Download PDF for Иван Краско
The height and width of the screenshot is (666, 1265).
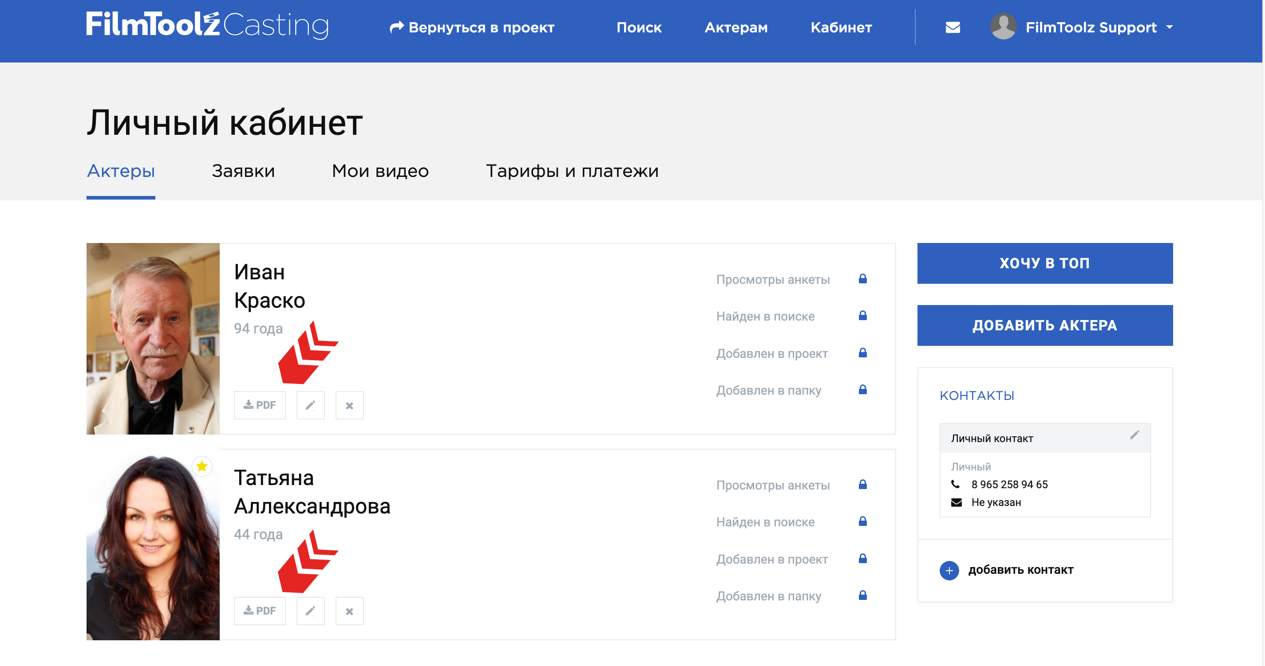(260, 405)
